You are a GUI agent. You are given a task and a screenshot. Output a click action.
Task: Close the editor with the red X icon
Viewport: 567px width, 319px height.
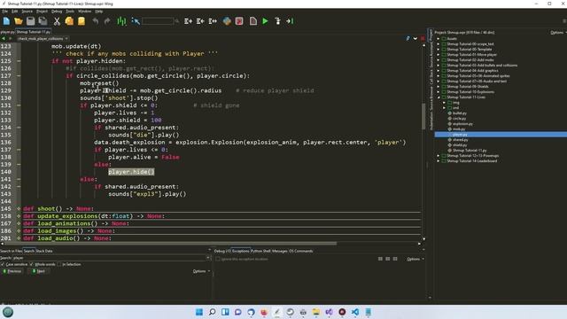(x=423, y=38)
